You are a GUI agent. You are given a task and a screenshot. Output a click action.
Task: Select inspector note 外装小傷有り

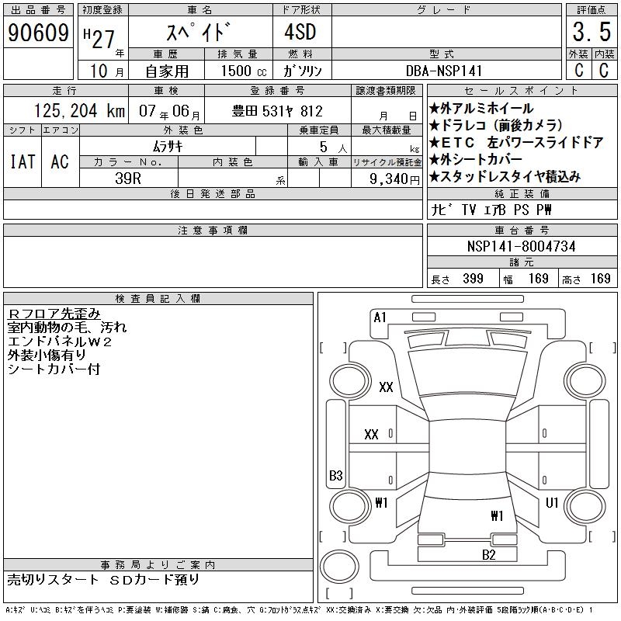tap(47, 356)
